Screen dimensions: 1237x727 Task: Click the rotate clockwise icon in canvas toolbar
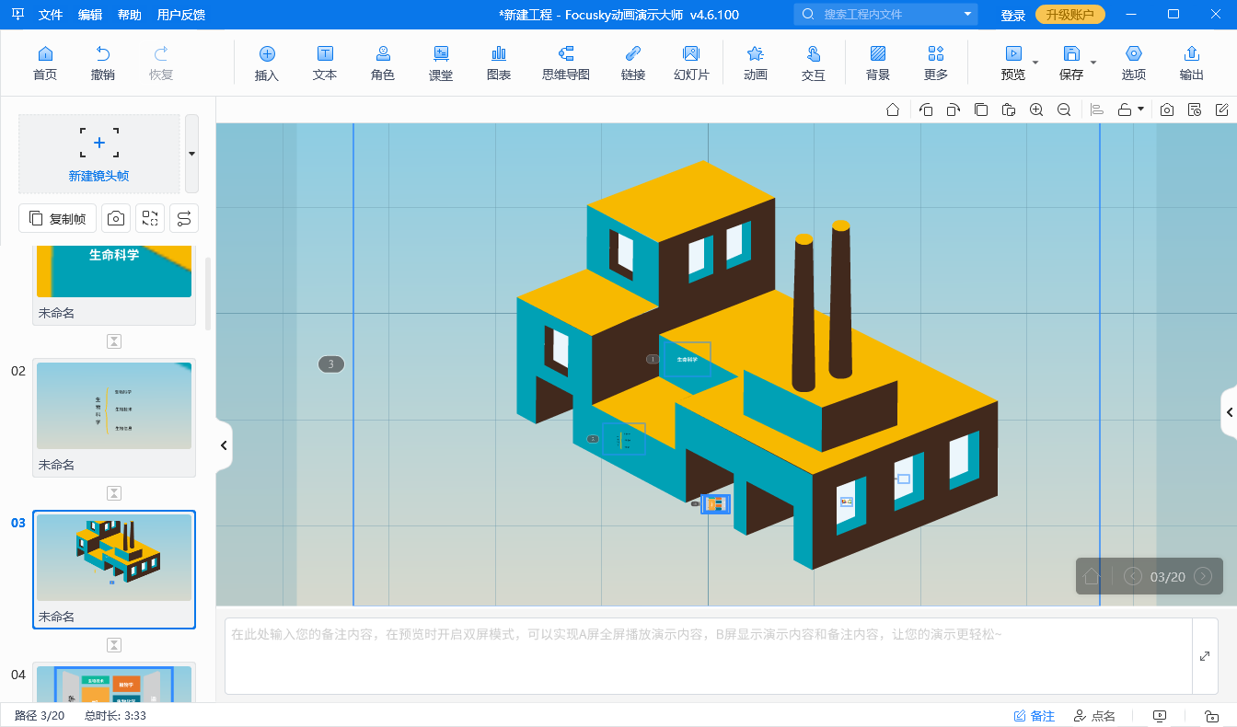tap(954, 110)
